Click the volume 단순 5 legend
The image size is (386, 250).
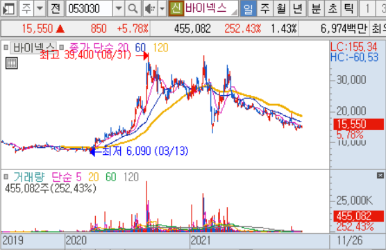pyautogui.click(x=67, y=176)
